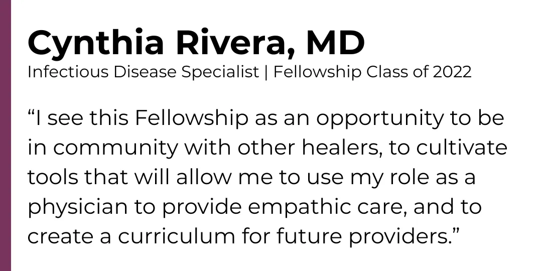Click the purple vertical bar on left
Screen dimensions: 542x271
click(x=5, y=135)
